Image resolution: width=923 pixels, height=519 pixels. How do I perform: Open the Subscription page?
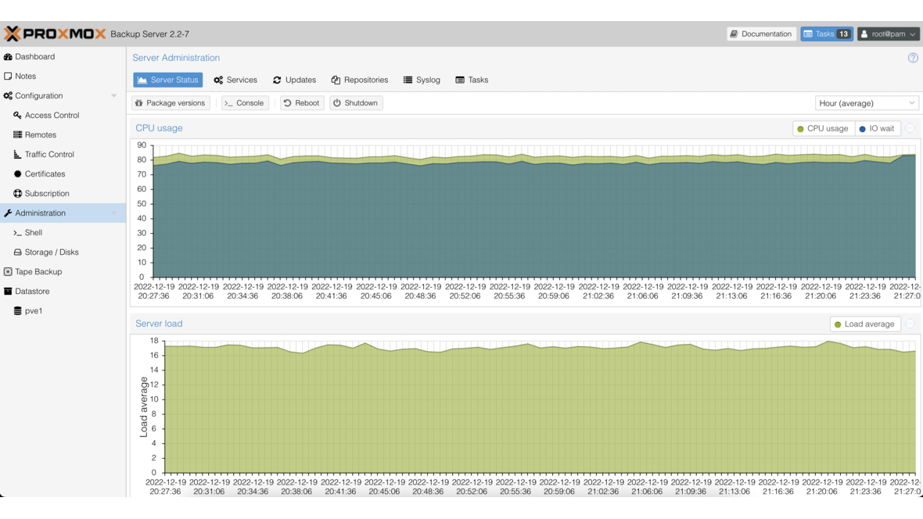pyautogui.click(x=46, y=193)
